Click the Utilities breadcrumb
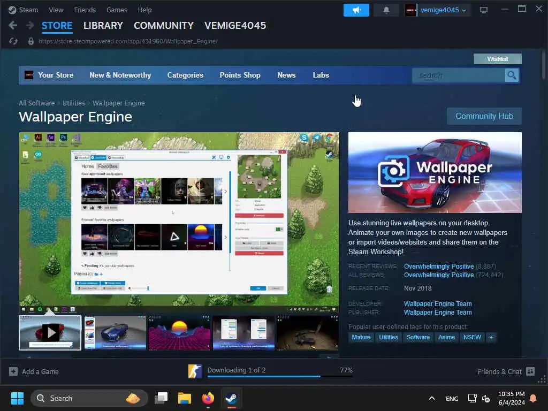 74,103
